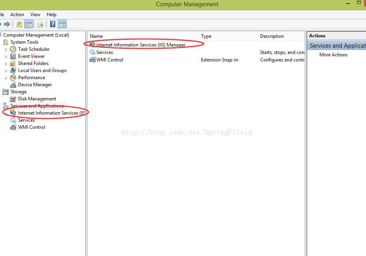Select Disk Management in the tree

pyautogui.click(x=37, y=99)
